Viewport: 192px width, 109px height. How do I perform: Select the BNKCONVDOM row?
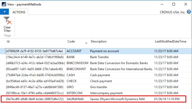tap(78, 63)
